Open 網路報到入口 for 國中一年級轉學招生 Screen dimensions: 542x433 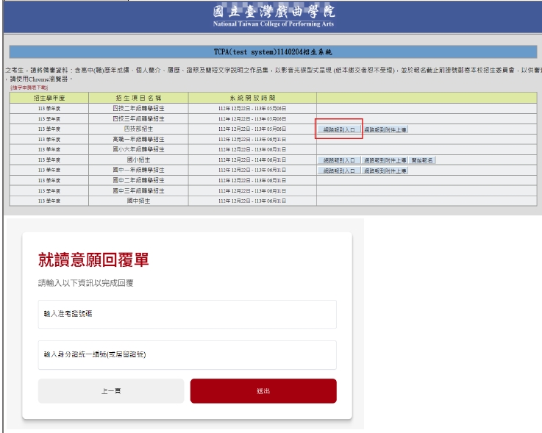(x=339, y=170)
